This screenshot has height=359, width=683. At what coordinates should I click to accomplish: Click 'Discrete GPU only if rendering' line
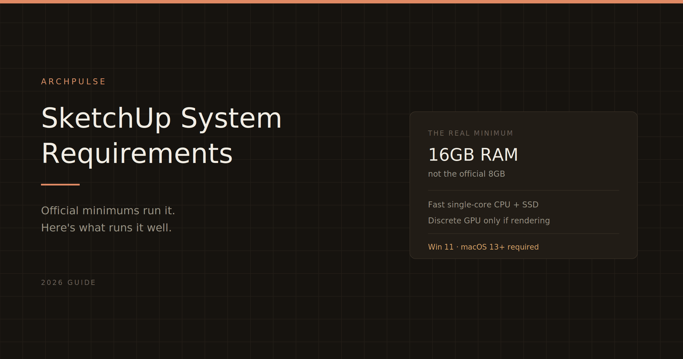489,221
